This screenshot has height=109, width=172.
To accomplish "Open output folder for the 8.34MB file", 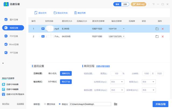I will (157, 29).
